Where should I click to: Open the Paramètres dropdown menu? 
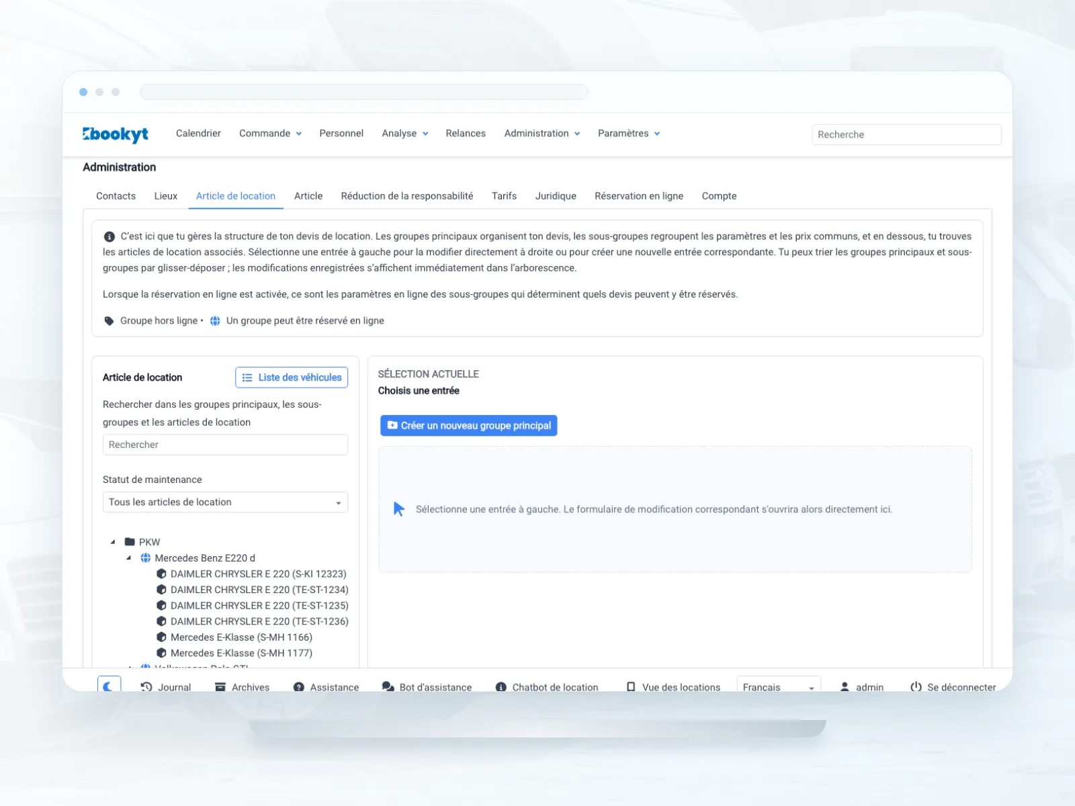[629, 134]
